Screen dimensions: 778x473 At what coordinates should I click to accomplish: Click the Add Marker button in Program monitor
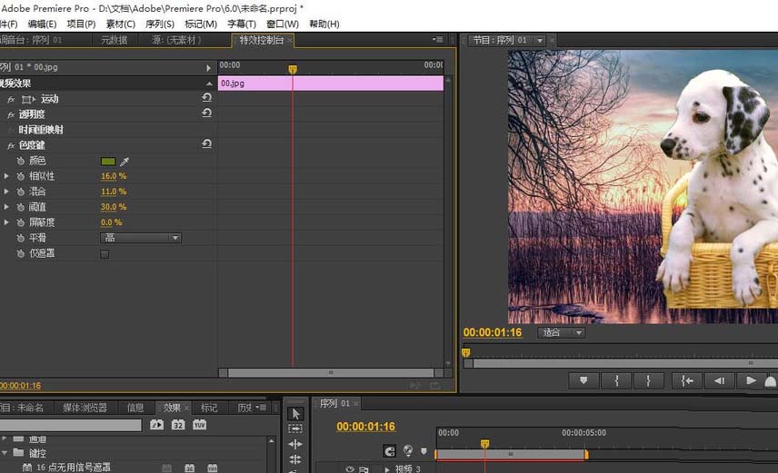[583, 380]
